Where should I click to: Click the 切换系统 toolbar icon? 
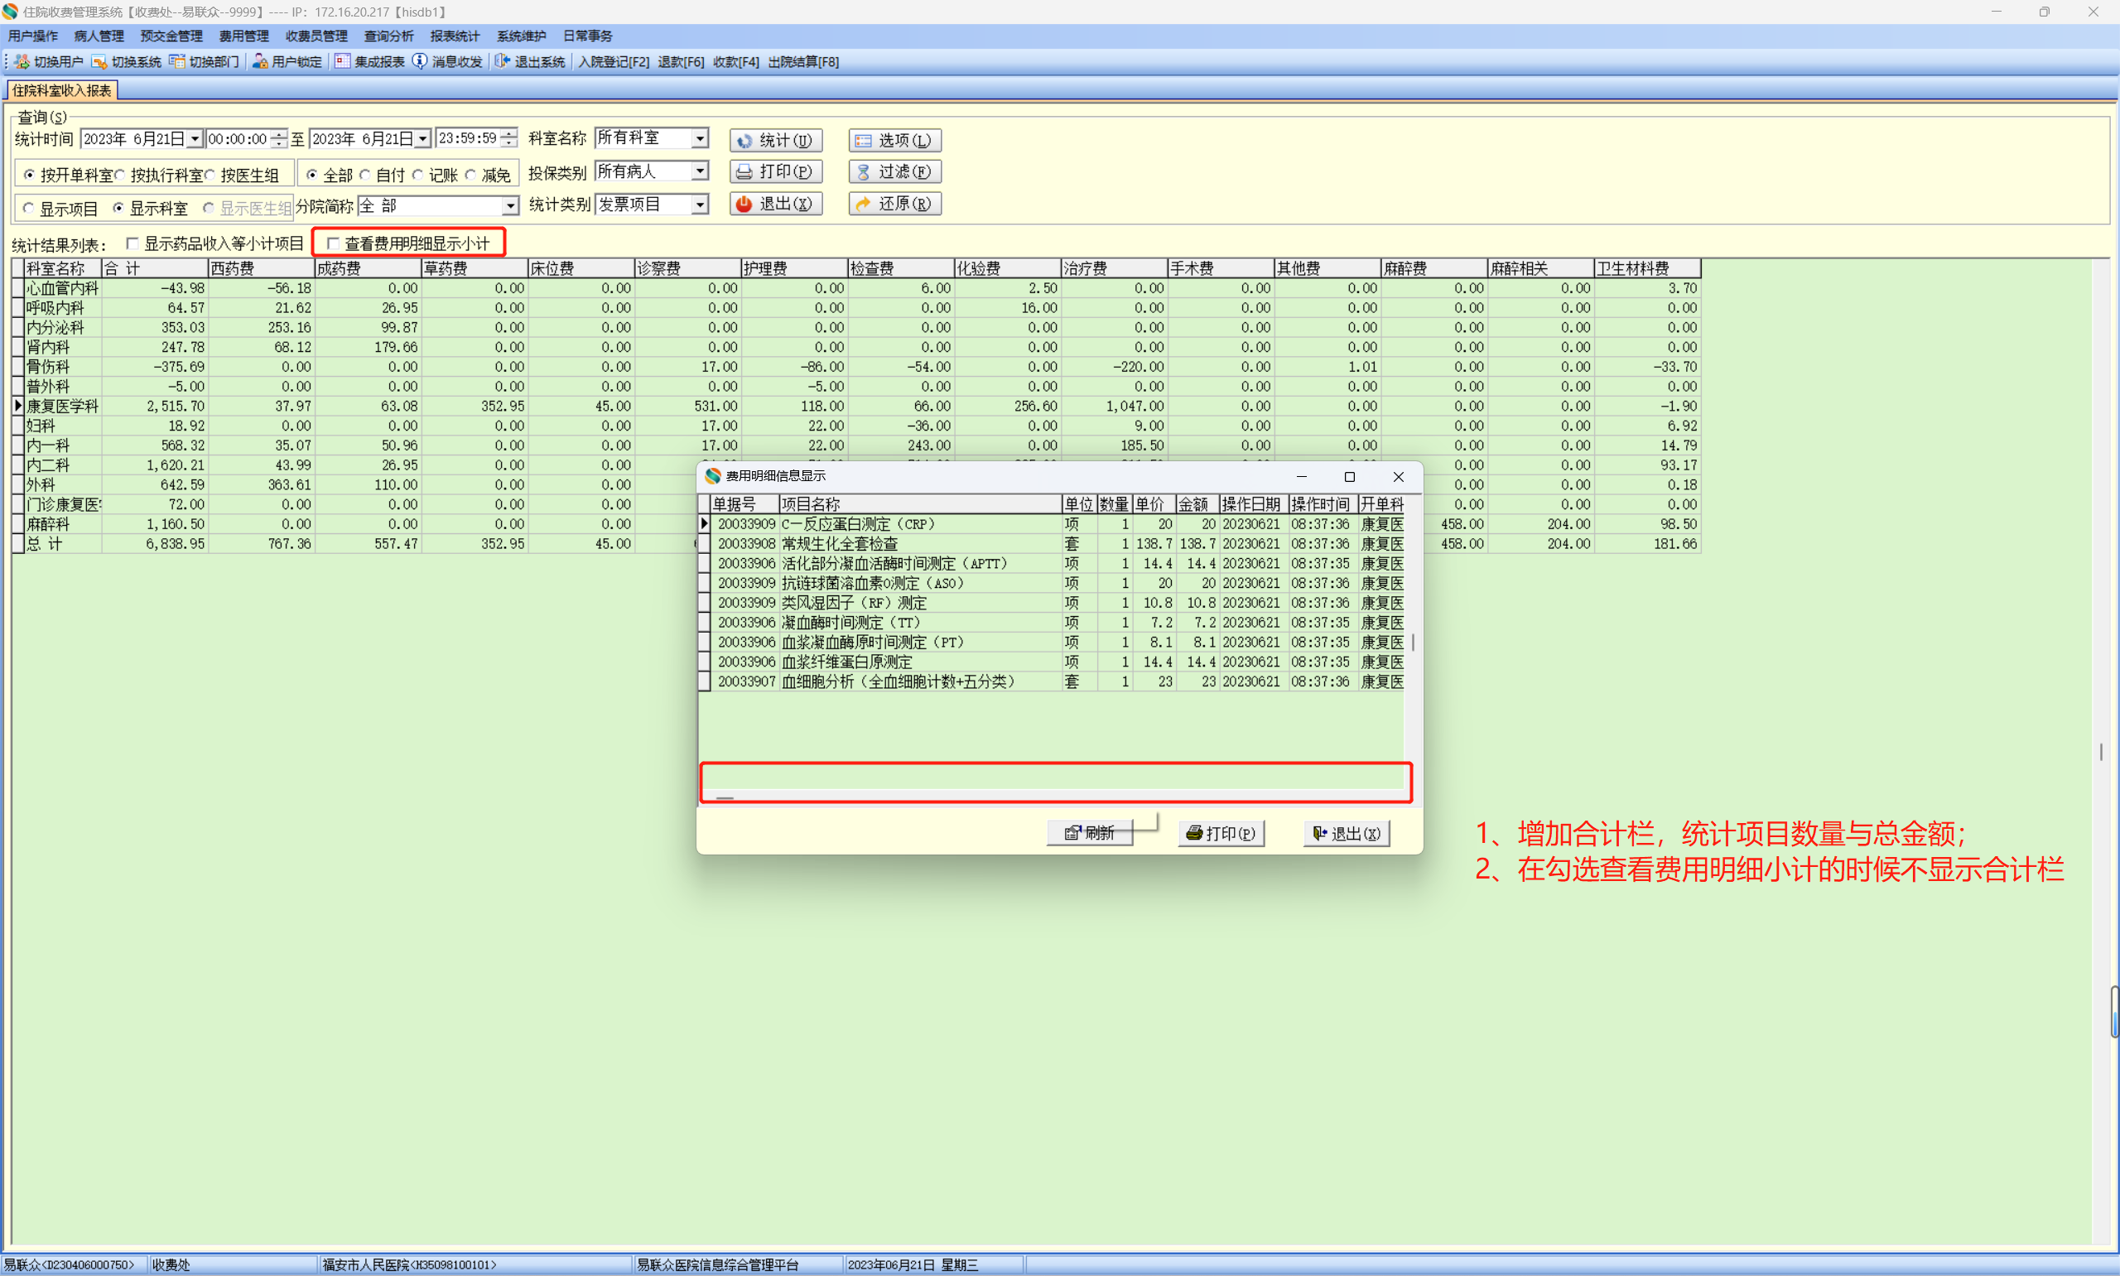(x=99, y=62)
